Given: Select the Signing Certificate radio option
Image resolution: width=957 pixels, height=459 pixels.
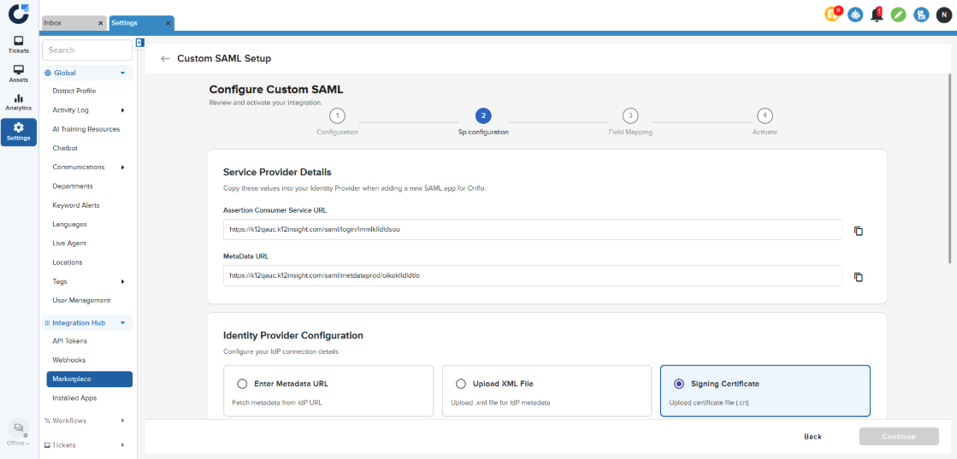Looking at the screenshot, I should click(680, 384).
